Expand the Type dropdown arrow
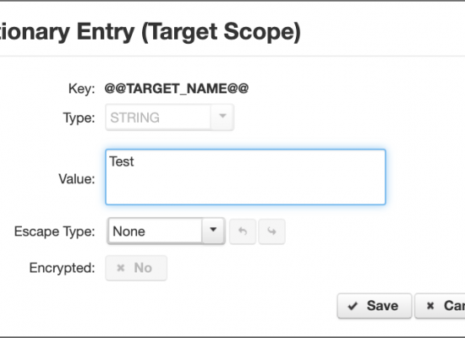 tap(222, 117)
